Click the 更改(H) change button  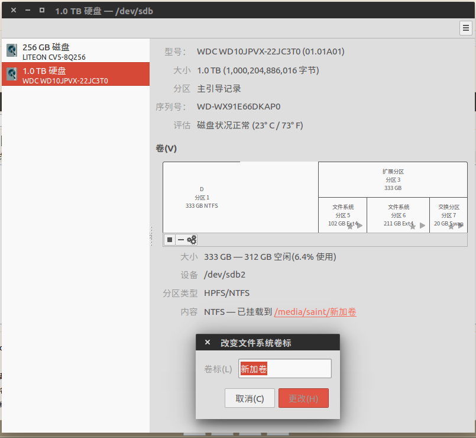pyautogui.click(x=303, y=398)
